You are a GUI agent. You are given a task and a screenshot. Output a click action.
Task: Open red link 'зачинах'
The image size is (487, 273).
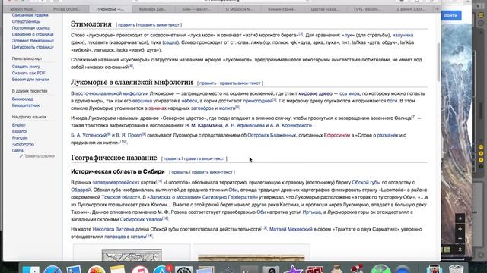click(158, 108)
